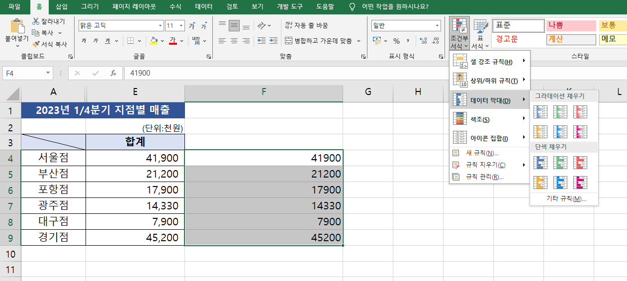Screen dimensions: 627x281
Task: Pick gradient fill blue data bar
Action: pos(540,111)
